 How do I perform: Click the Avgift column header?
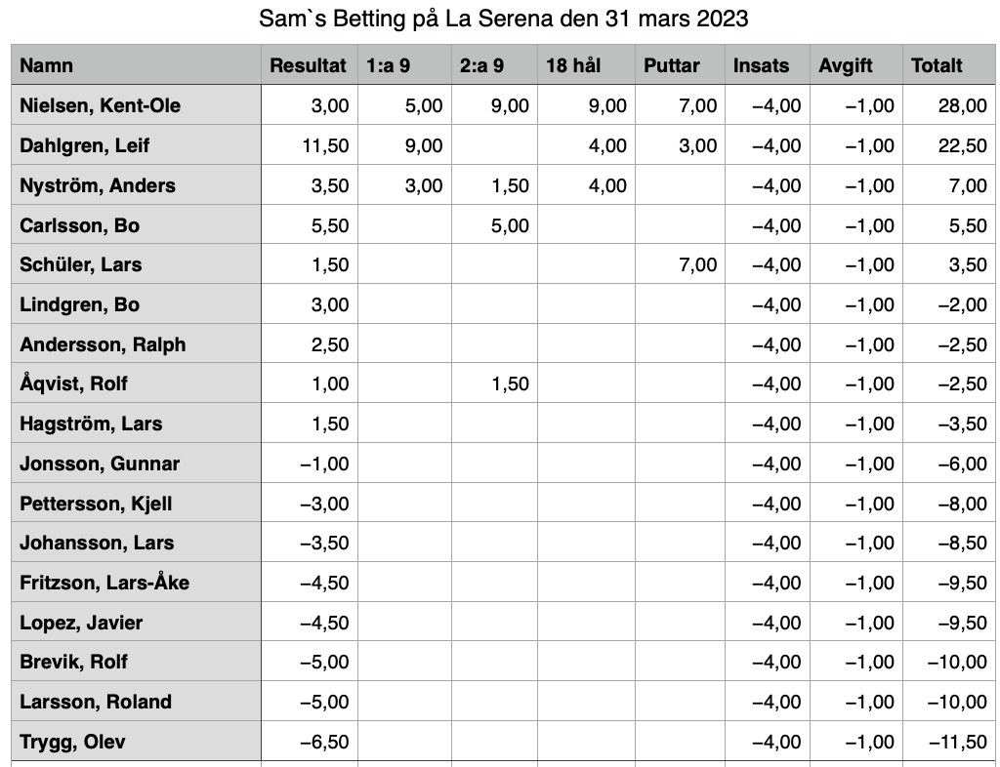click(x=856, y=65)
